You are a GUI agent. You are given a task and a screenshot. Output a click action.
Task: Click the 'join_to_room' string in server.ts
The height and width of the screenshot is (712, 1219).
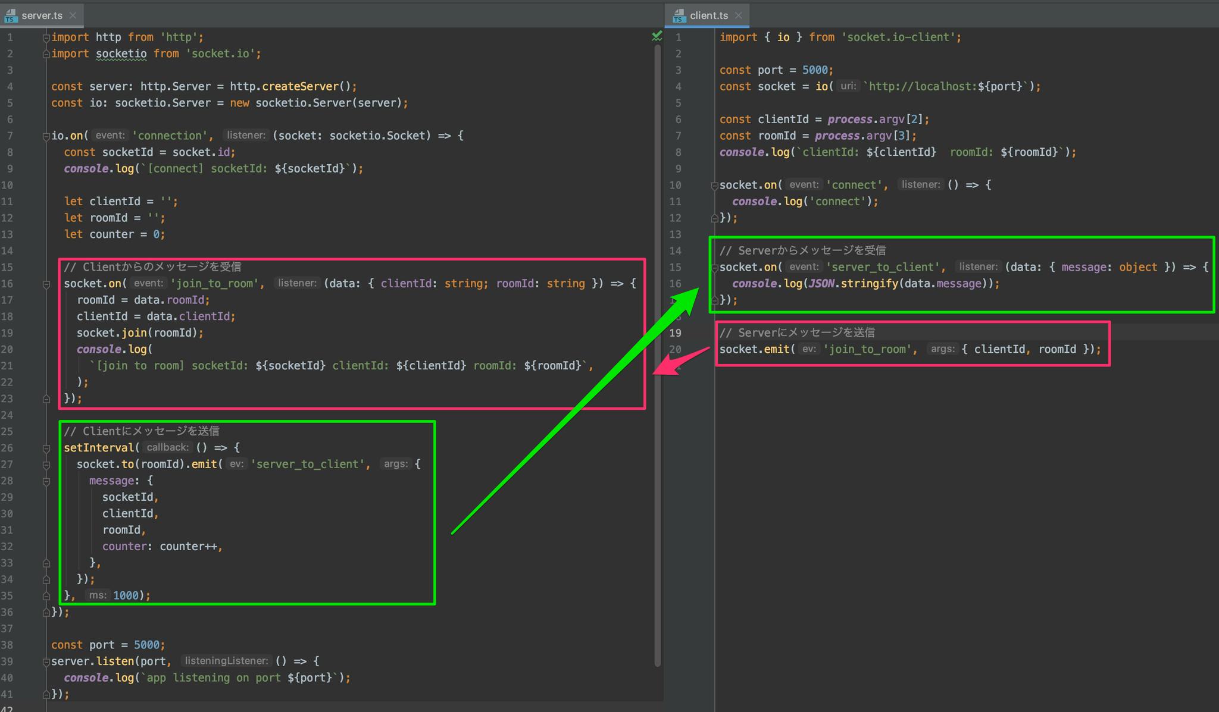click(214, 284)
